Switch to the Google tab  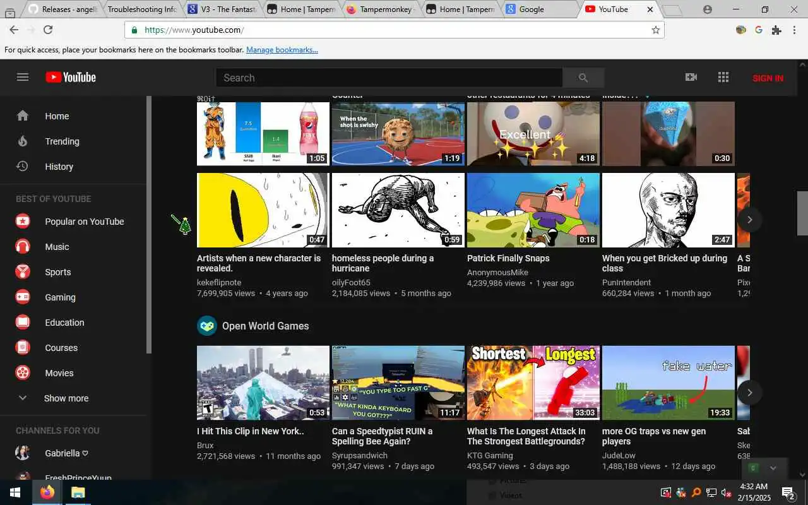(x=540, y=9)
